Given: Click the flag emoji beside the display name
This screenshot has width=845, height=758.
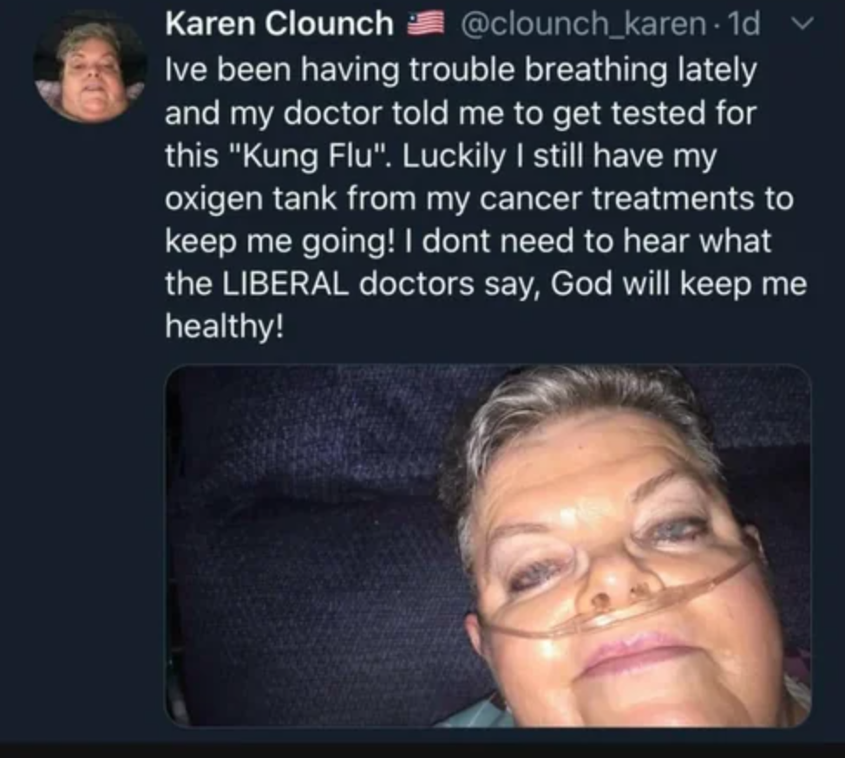Looking at the screenshot, I should [x=425, y=24].
